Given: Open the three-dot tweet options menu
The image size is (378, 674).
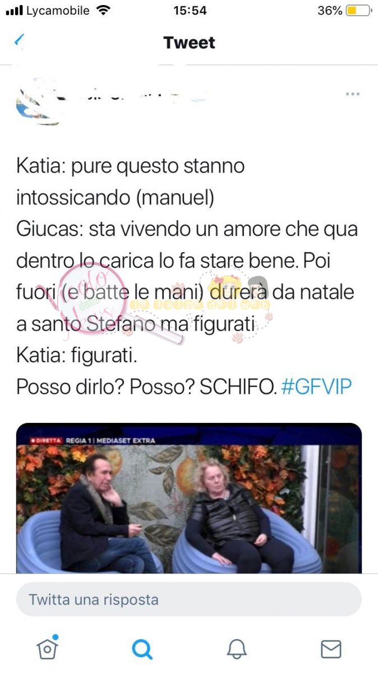Looking at the screenshot, I should (x=352, y=94).
